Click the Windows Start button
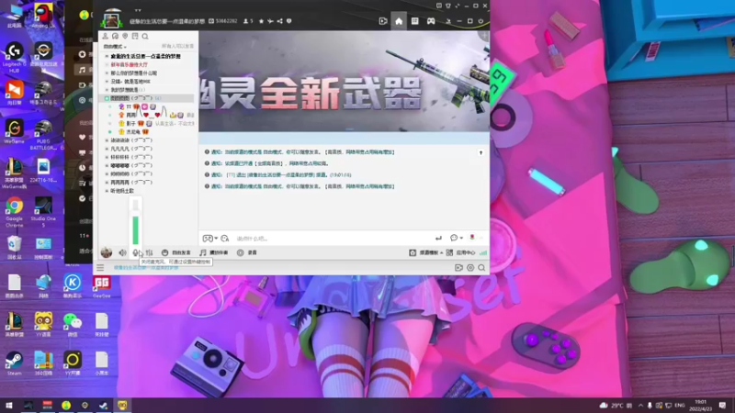This screenshot has height=413, width=735. tap(8, 405)
